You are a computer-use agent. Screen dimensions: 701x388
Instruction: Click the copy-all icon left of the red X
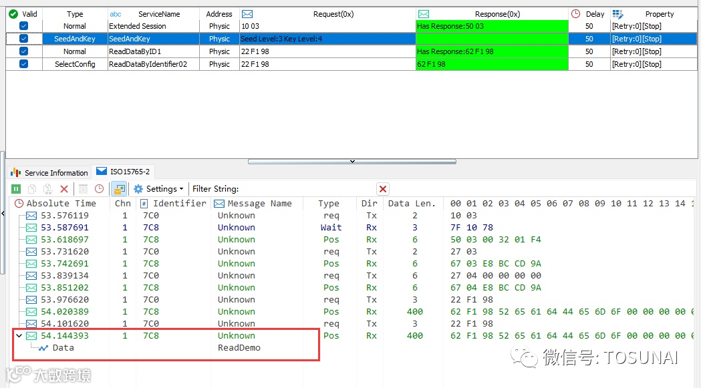tap(48, 189)
